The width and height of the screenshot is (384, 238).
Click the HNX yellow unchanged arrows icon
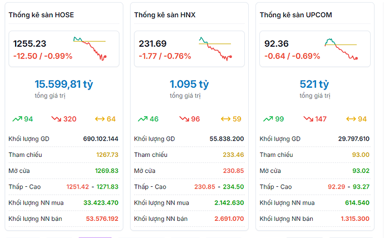pyautogui.click(x=226, y=119)
